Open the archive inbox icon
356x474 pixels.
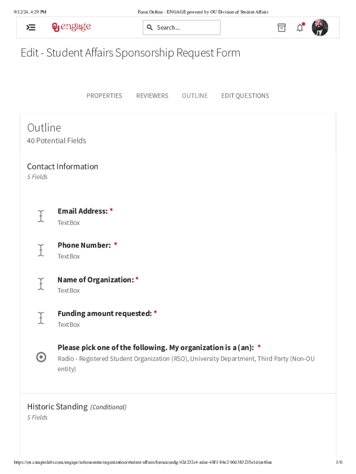point(282,28)
